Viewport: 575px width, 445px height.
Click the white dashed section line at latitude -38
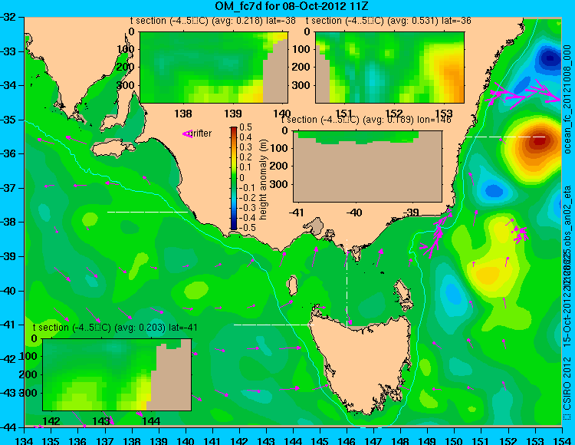coord(147,212)
